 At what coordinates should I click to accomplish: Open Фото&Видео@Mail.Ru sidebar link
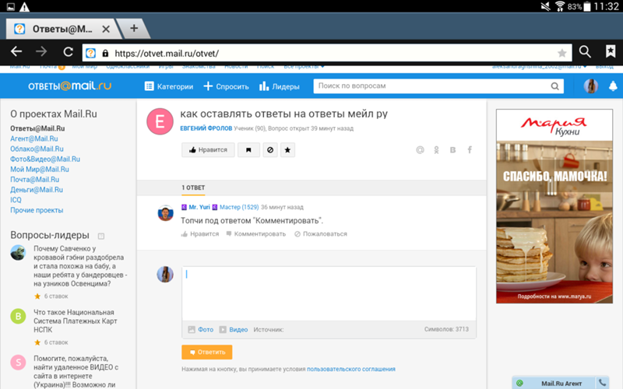coord(45,159)
